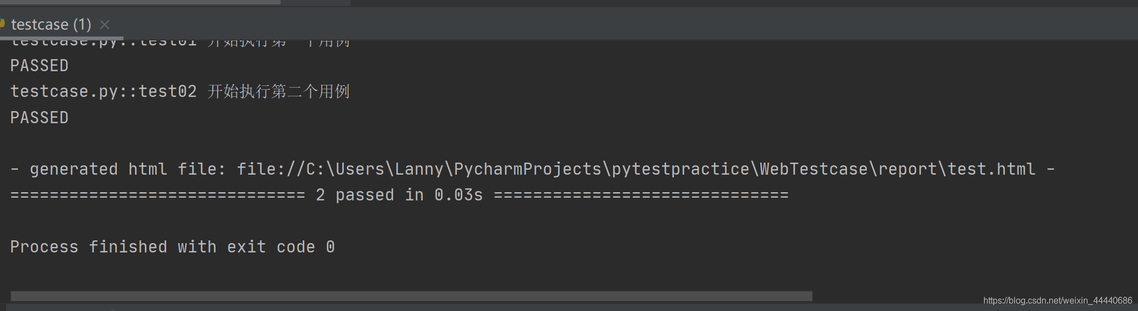Click the blog.csdn.net watermark URL
The image size is (1138, 311).
click(x=1057, y=301)
